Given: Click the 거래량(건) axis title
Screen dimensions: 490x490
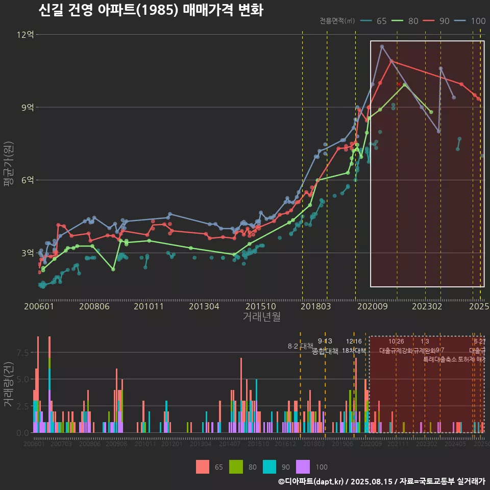Looking at the screenshot, I should (x=9, y=384).
